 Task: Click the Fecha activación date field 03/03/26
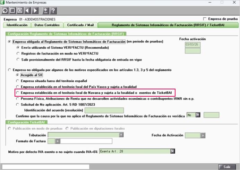(192, 44)
